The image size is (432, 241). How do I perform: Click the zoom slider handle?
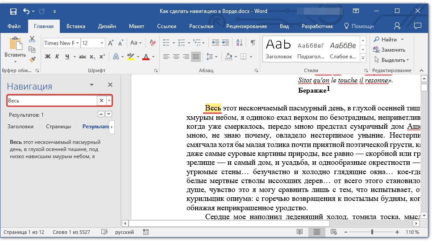pyautogui.click(x=372, y=232)
